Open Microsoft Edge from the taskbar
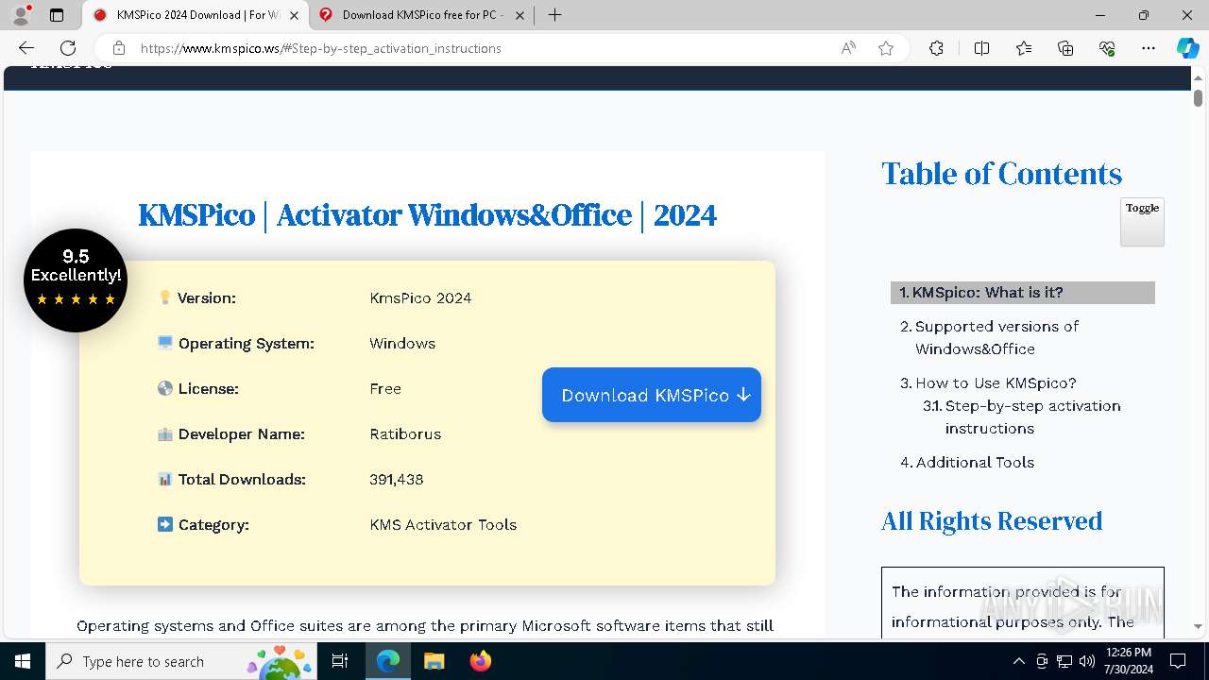The image size is (1209, 680). 388,661
